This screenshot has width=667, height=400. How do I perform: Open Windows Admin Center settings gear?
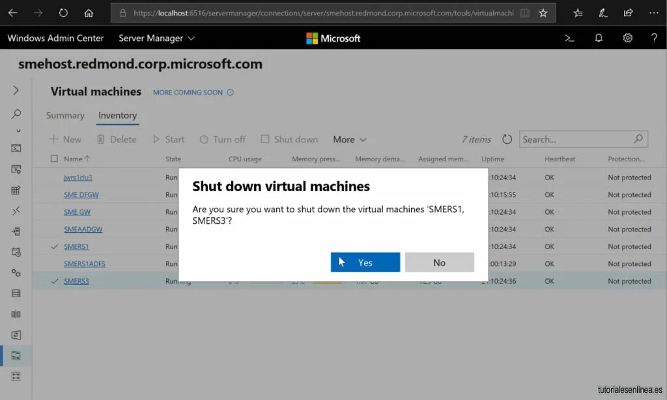click(x=627, y=38)
